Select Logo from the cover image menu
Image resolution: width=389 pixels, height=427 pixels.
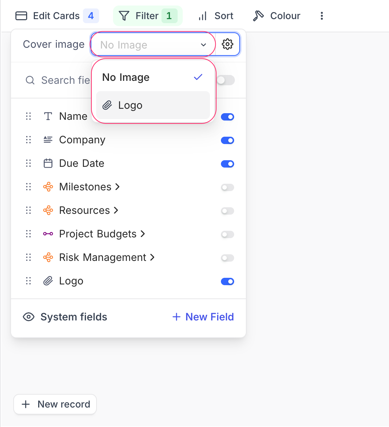(x=130, y=105)
